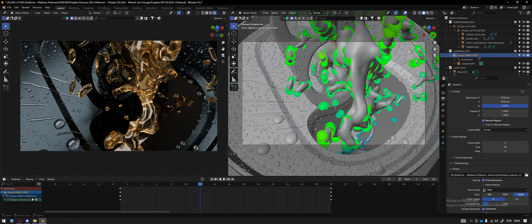Image resolution: width=532 pixels, height=224 pixels.
Task: Switch to the Geometry Nodes workspace tab
Action: click(204, 8)
